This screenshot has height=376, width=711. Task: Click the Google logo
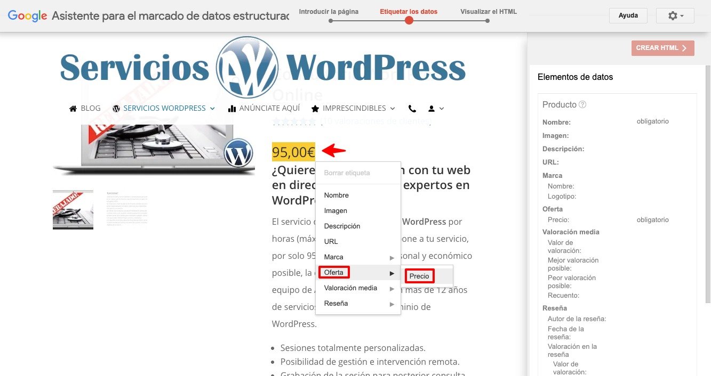point(28,16)
